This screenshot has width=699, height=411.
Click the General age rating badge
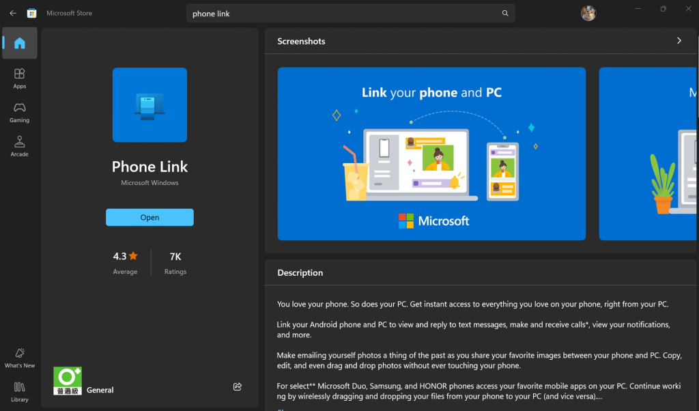click(68, 381)
